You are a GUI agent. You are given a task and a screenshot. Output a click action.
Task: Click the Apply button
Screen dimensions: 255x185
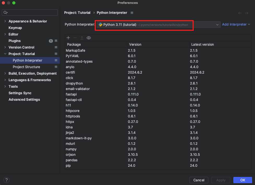click(221, 180)
